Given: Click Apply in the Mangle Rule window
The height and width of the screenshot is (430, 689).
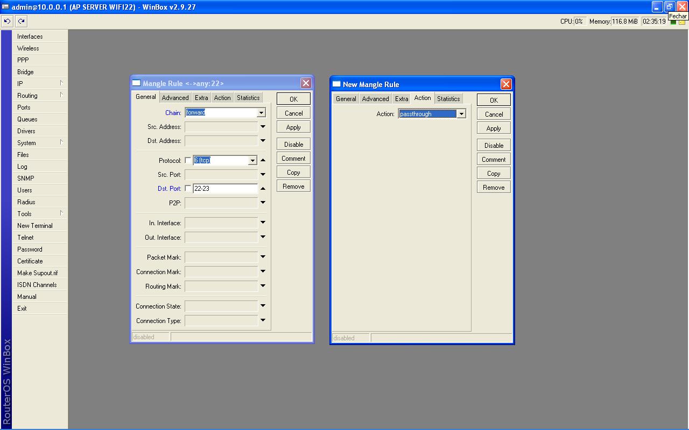Looking at the screenshot, I should point(293,127).
